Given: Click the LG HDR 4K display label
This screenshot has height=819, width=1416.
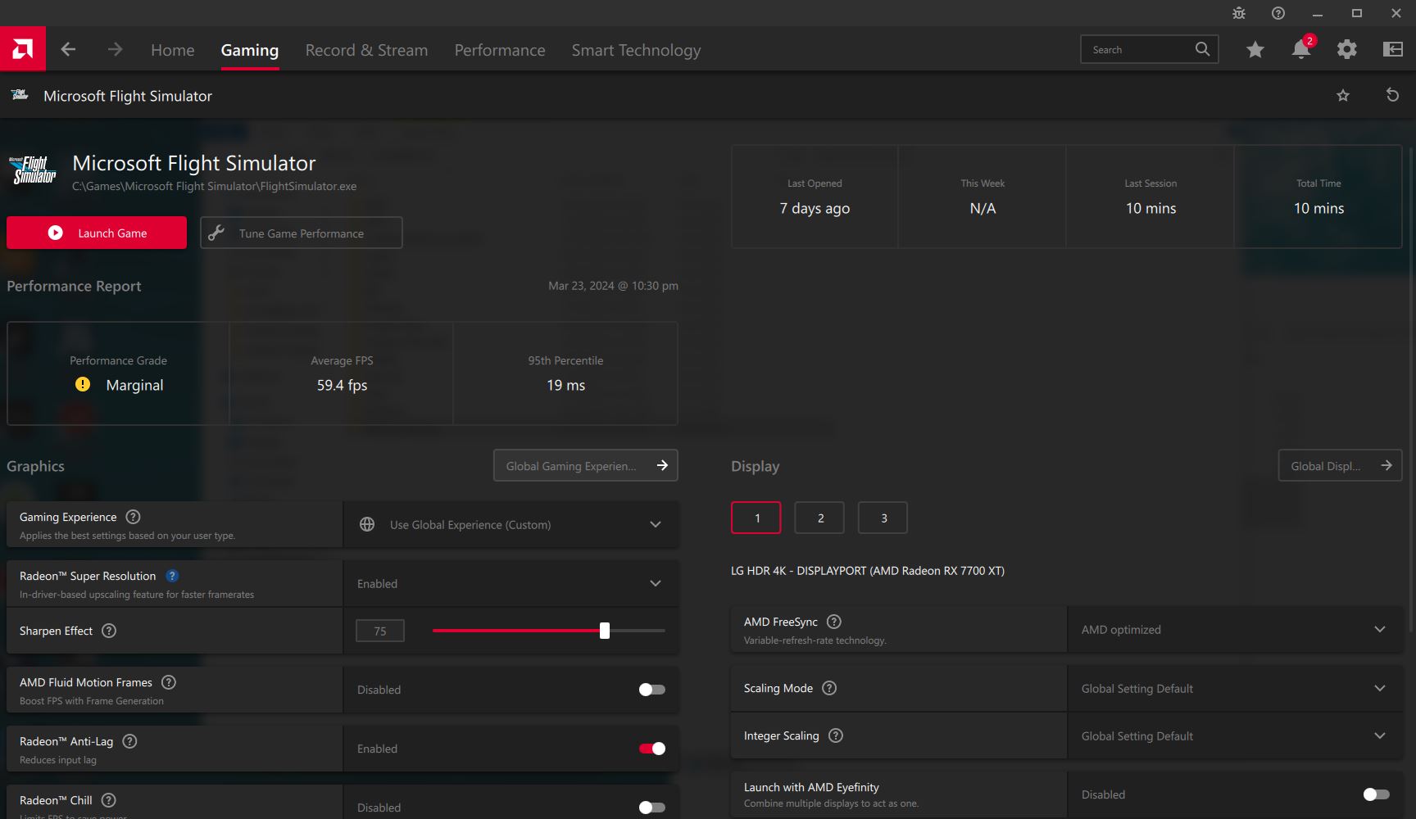Looking at the screenshot, I should [x=868, y=571].
